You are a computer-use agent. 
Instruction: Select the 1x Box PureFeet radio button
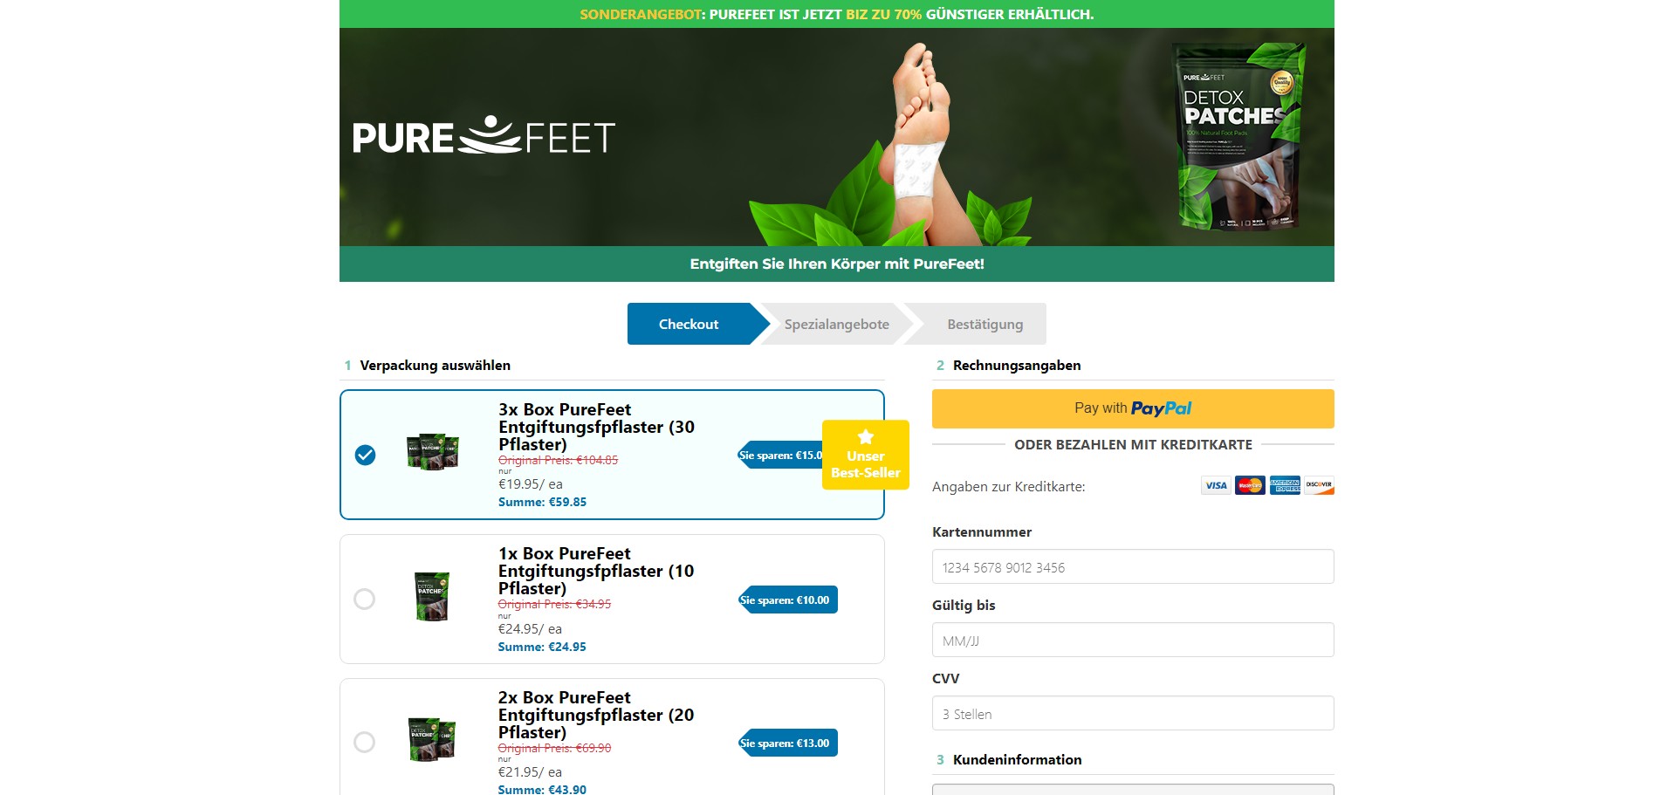[364, 599]
